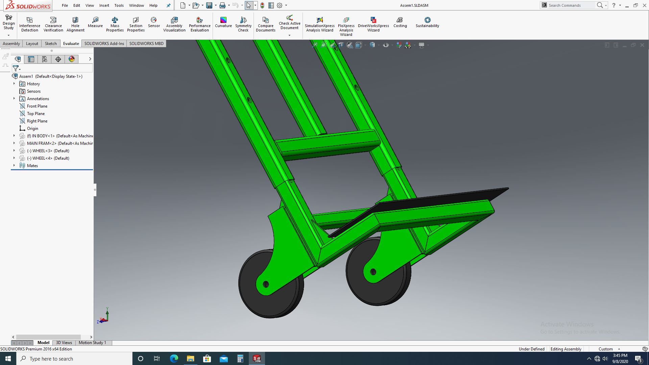The image size is (649, 365).
Task: Show the PropertyManager tab
Action: click(31, 59)
